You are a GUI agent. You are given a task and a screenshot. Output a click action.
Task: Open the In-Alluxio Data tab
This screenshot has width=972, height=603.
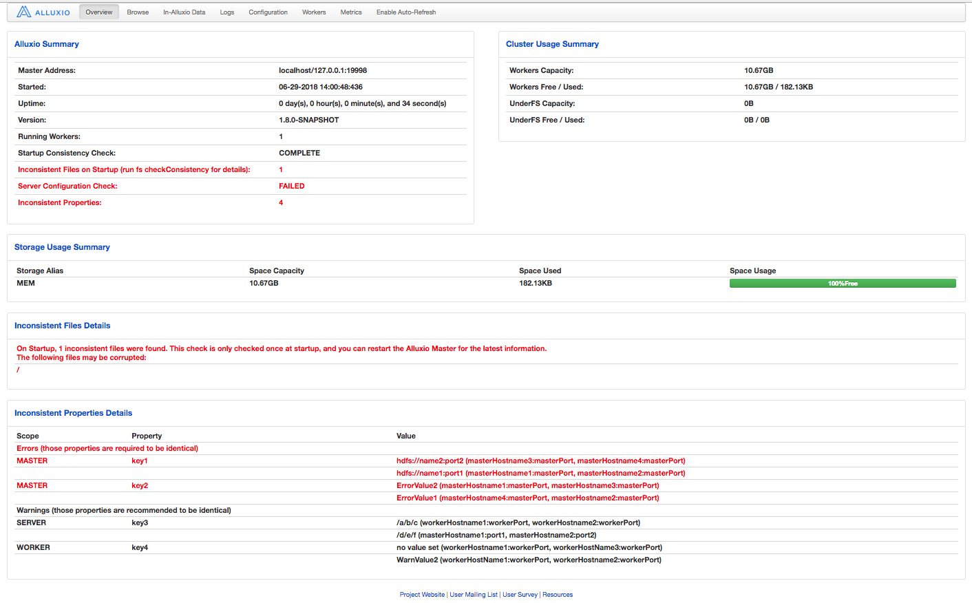pyautogui.click(x=184, y=12)
